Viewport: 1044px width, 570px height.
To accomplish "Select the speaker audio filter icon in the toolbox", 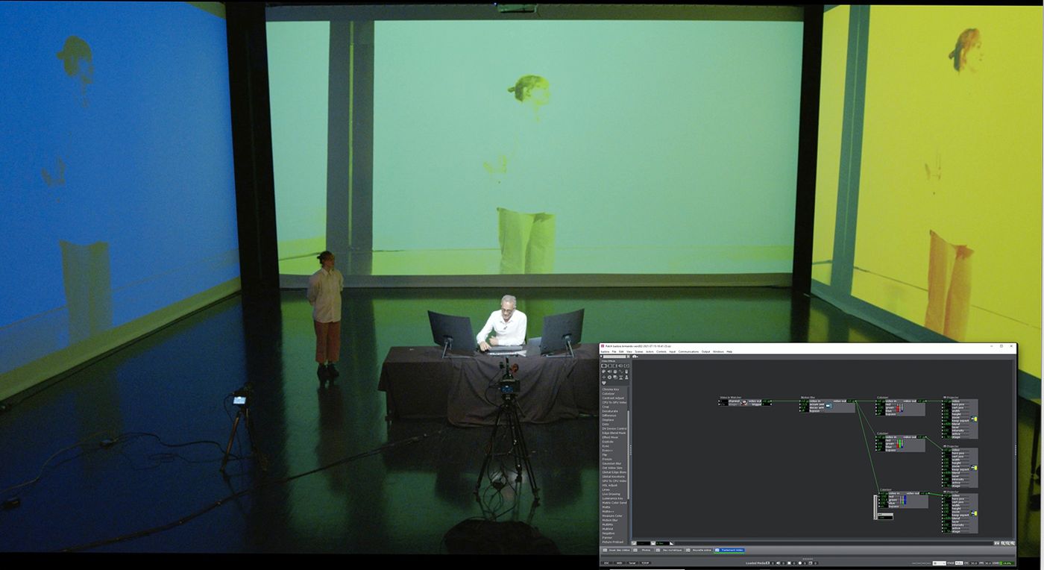I will [x=610, y=372].
